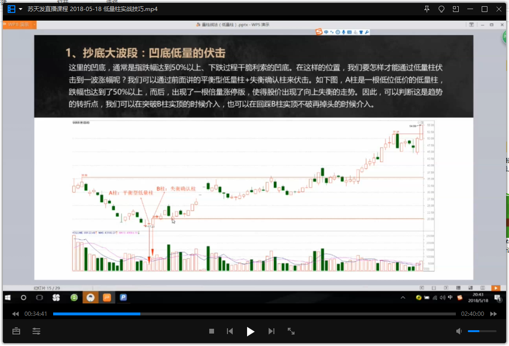Screen dimensions: 509x346
Task: Click the blue P app icon on taskbar
Action: pos(124,297)
